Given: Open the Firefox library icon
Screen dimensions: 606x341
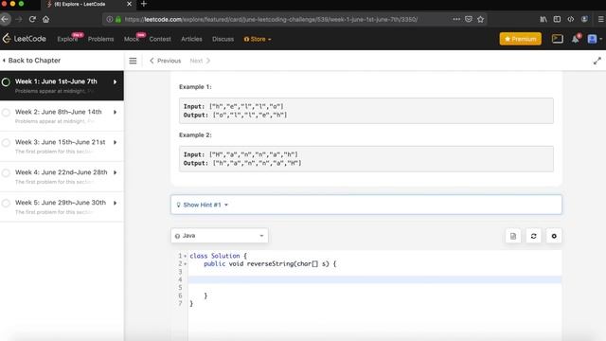Looking at the screenshot, I should (544, 19).
